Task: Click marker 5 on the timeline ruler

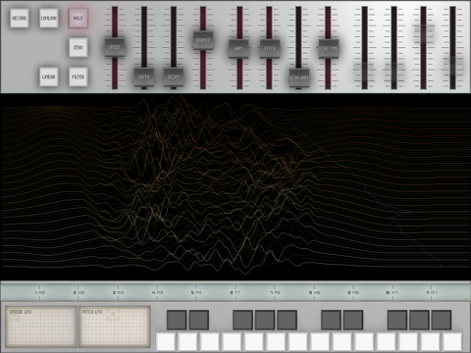Action: [196, 292]
